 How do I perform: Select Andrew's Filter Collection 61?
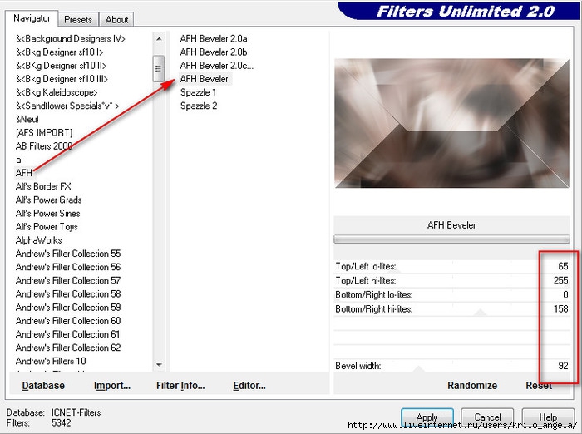point(68,334)
